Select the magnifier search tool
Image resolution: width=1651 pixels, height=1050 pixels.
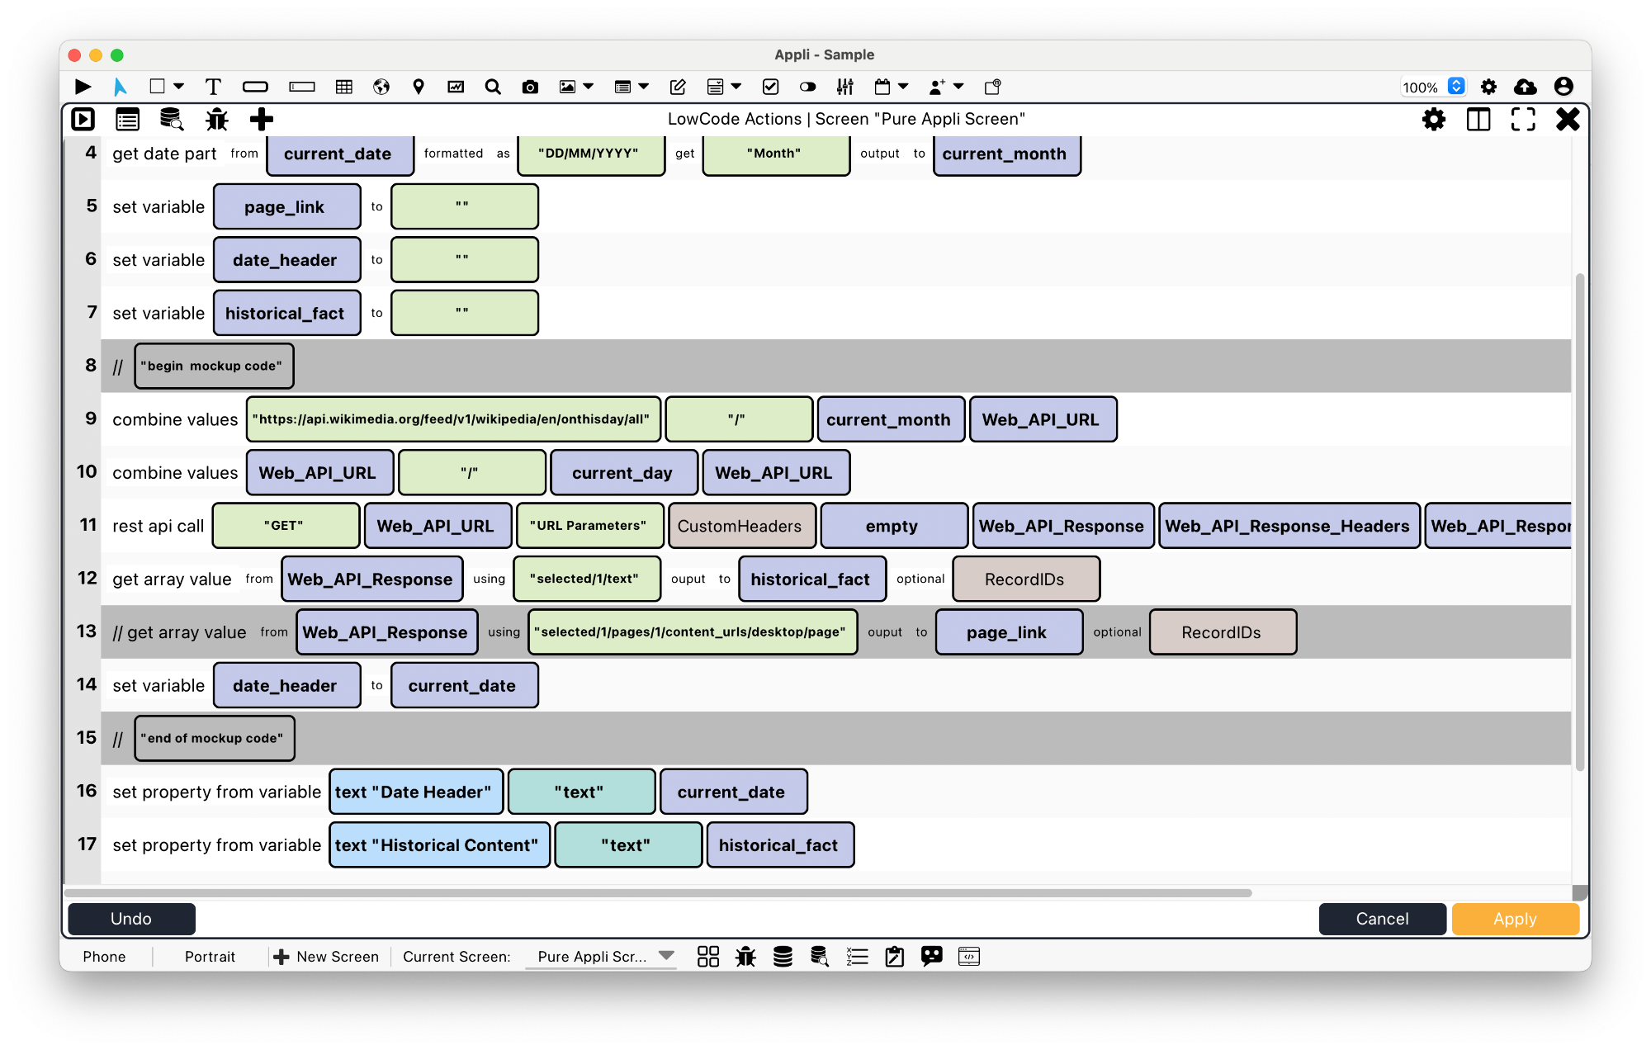point(493,87)
